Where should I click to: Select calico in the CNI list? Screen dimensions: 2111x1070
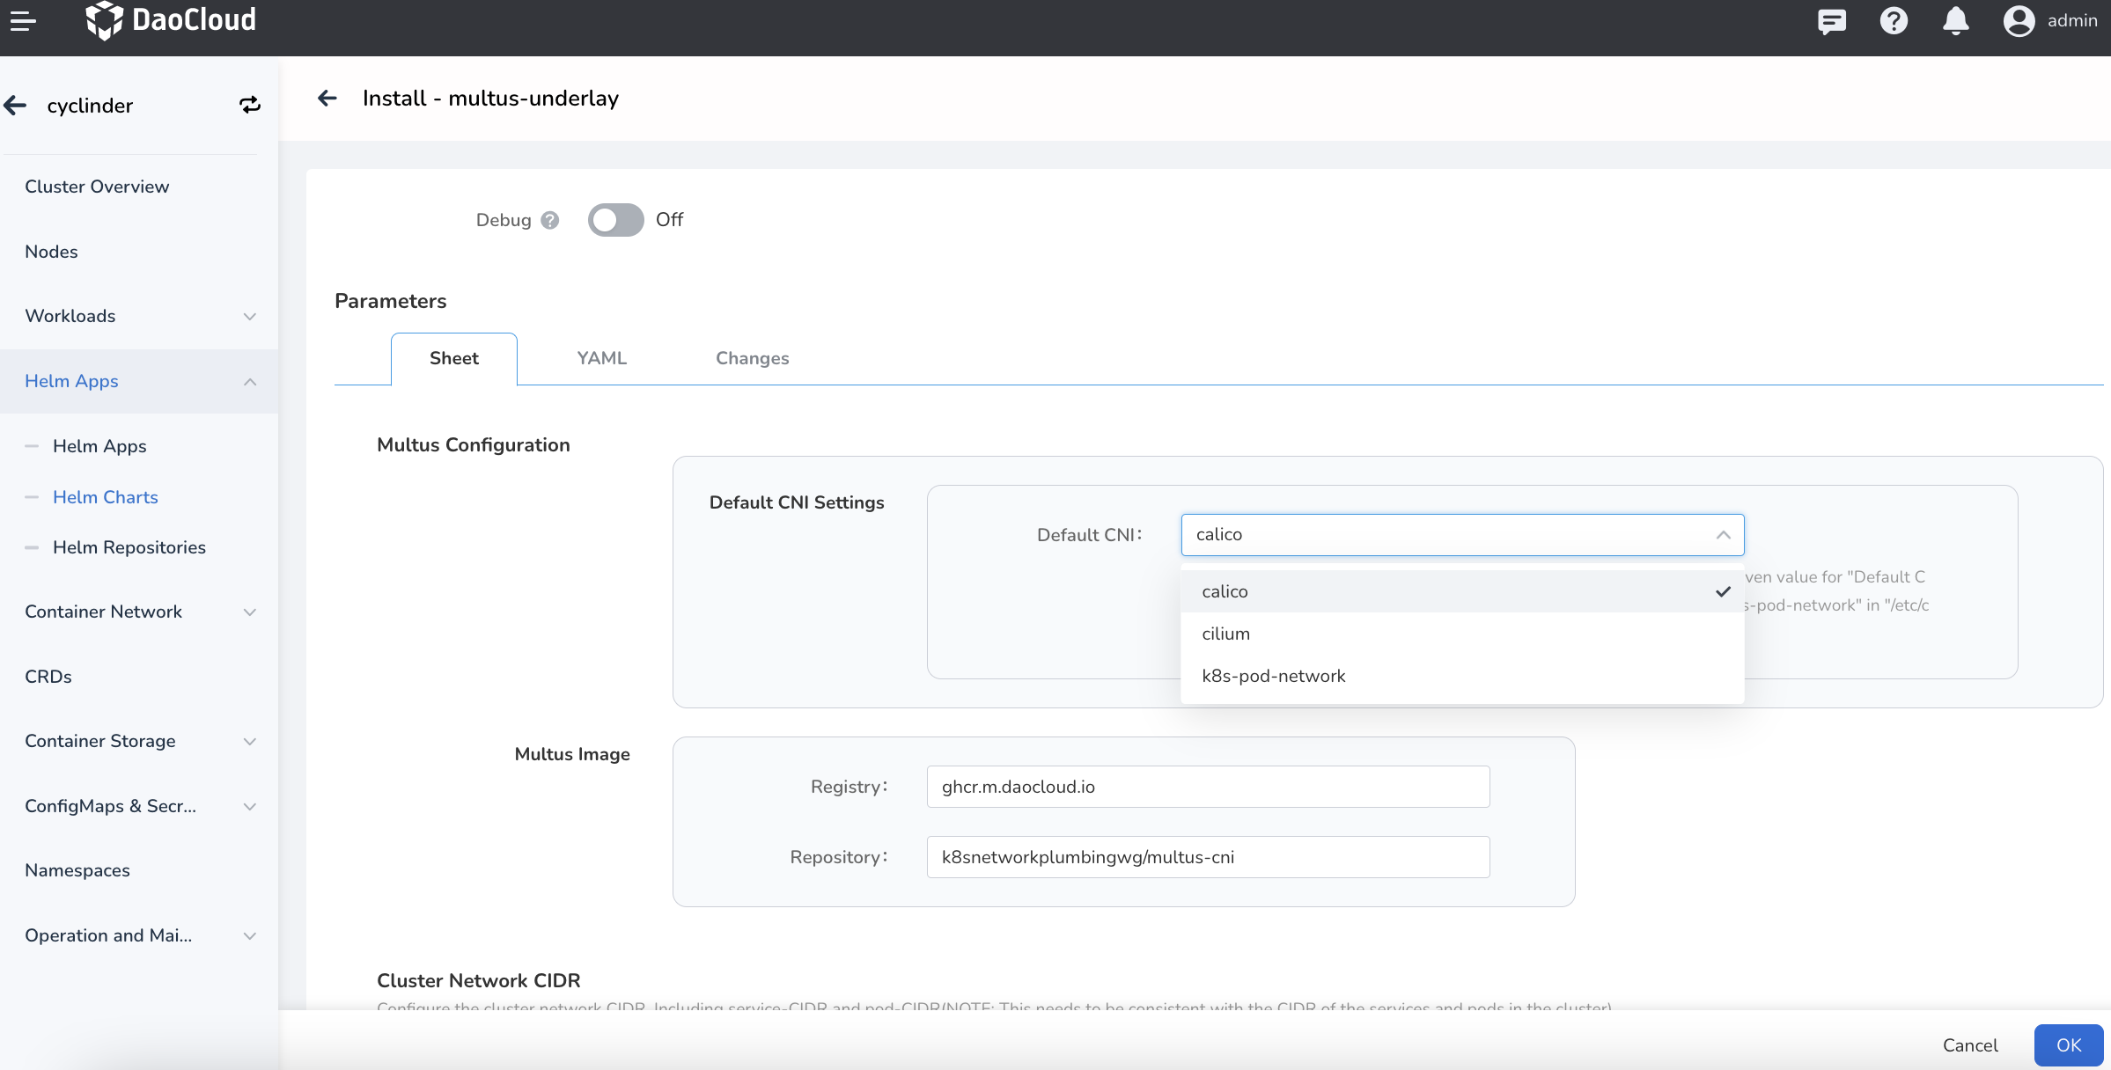1462,591
